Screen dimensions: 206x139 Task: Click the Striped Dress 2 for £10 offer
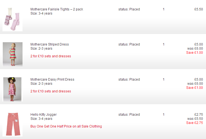click(51, 56)
